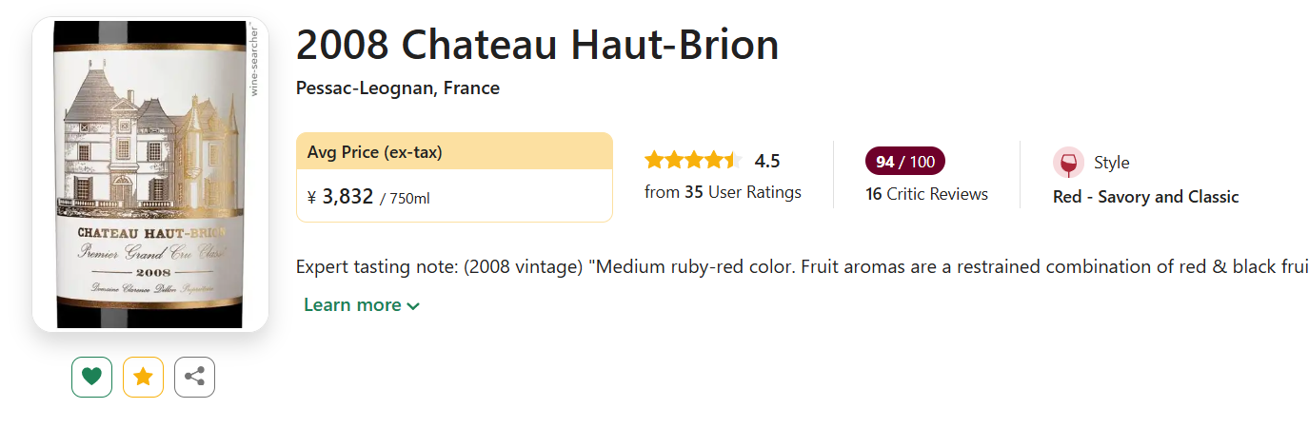This screenshot has height=428, width=1309.
Task: Click the share icon button
Action: point(194,377)
